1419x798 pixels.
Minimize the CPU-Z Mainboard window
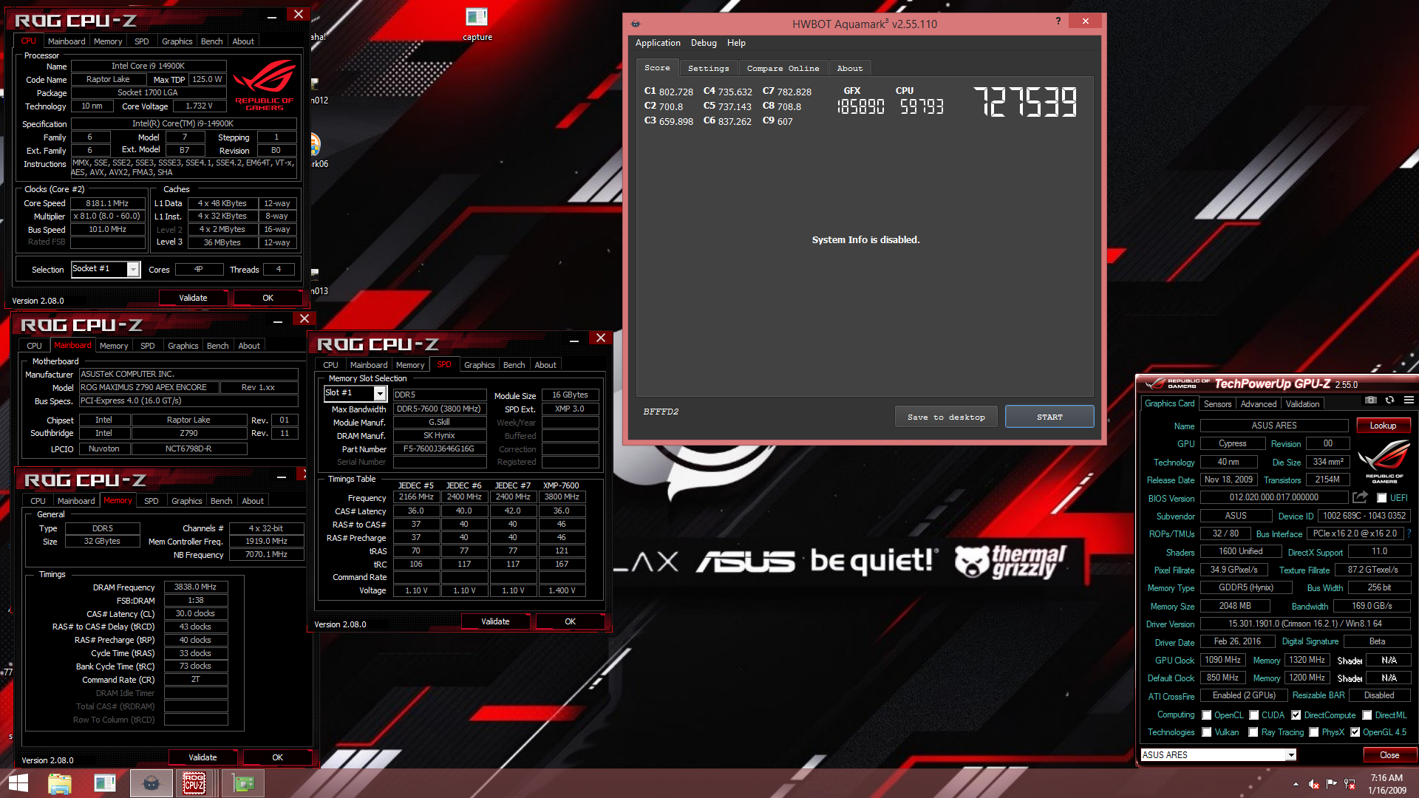(278, 320)
